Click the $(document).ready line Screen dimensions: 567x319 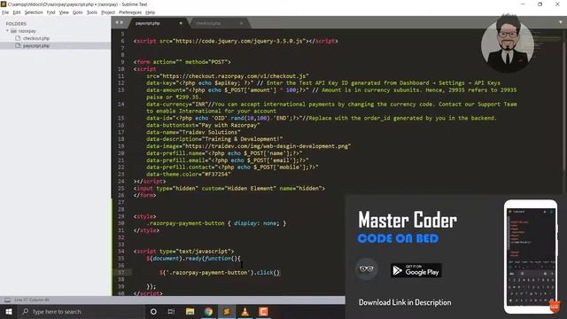point(193,258)
